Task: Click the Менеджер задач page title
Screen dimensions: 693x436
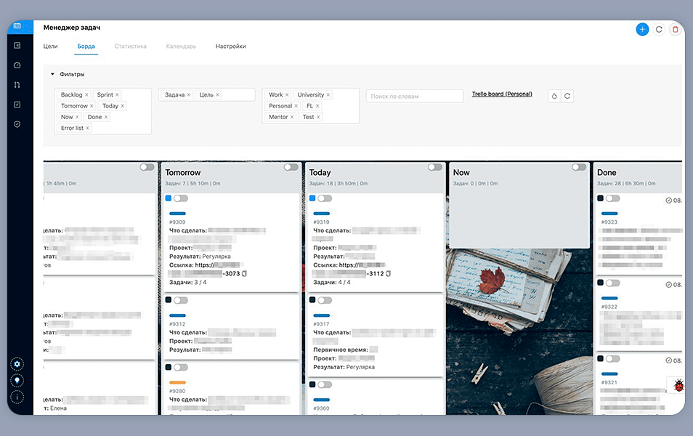Action: (x=72, y=28)
